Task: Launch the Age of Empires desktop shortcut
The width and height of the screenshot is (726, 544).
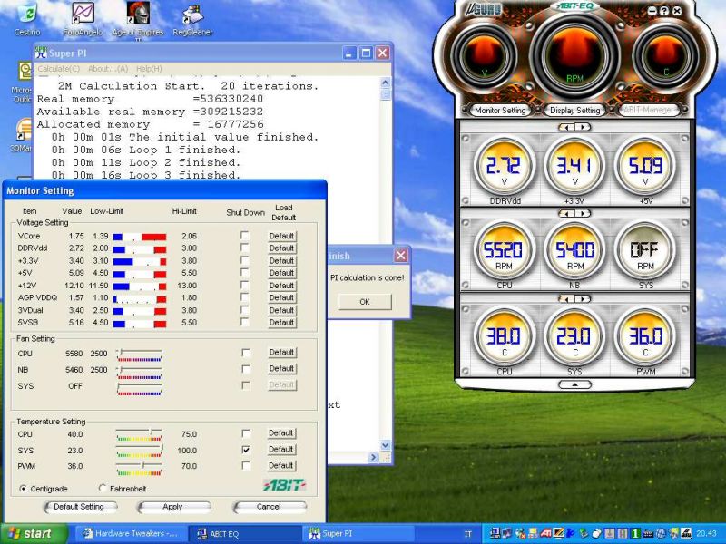Action: (x=138, y=19)
